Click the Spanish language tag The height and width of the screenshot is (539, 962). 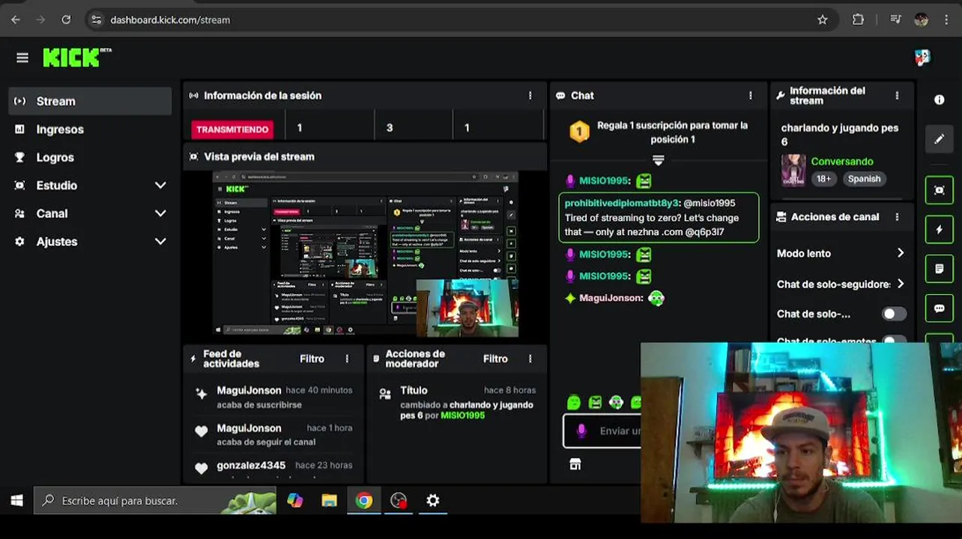click(864, 179)
